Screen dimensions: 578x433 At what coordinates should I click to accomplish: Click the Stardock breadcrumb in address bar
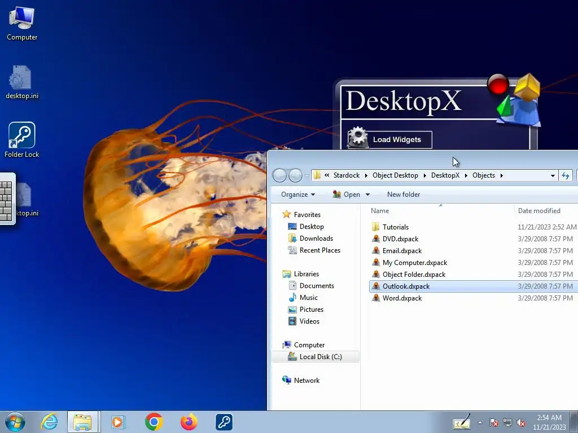(346, 175)
